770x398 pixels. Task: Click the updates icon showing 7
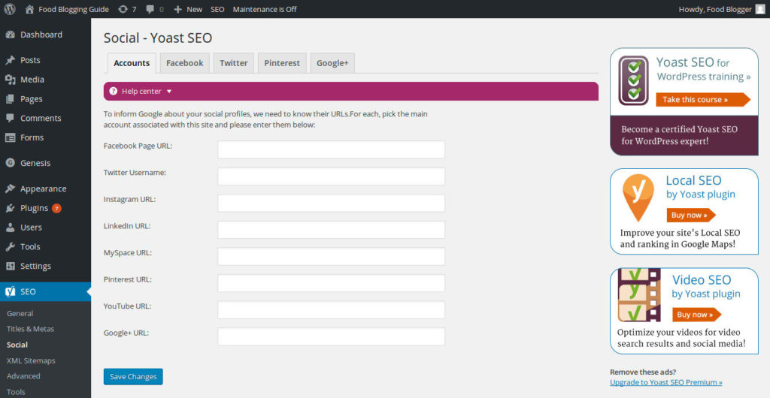123,9
